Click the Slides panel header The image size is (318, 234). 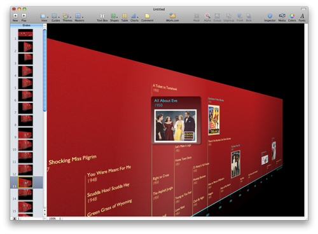coord(27,25)
